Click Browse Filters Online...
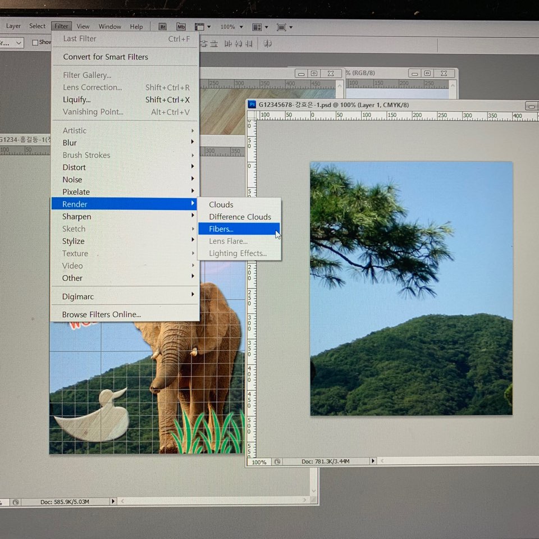 pyautogui.click(x=102, y=314)
